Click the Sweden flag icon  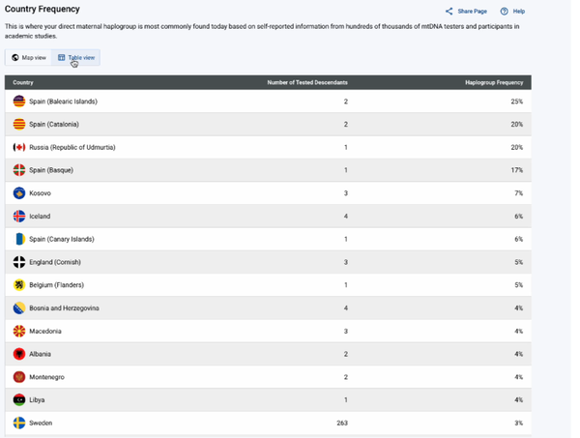tap(19, 423)
